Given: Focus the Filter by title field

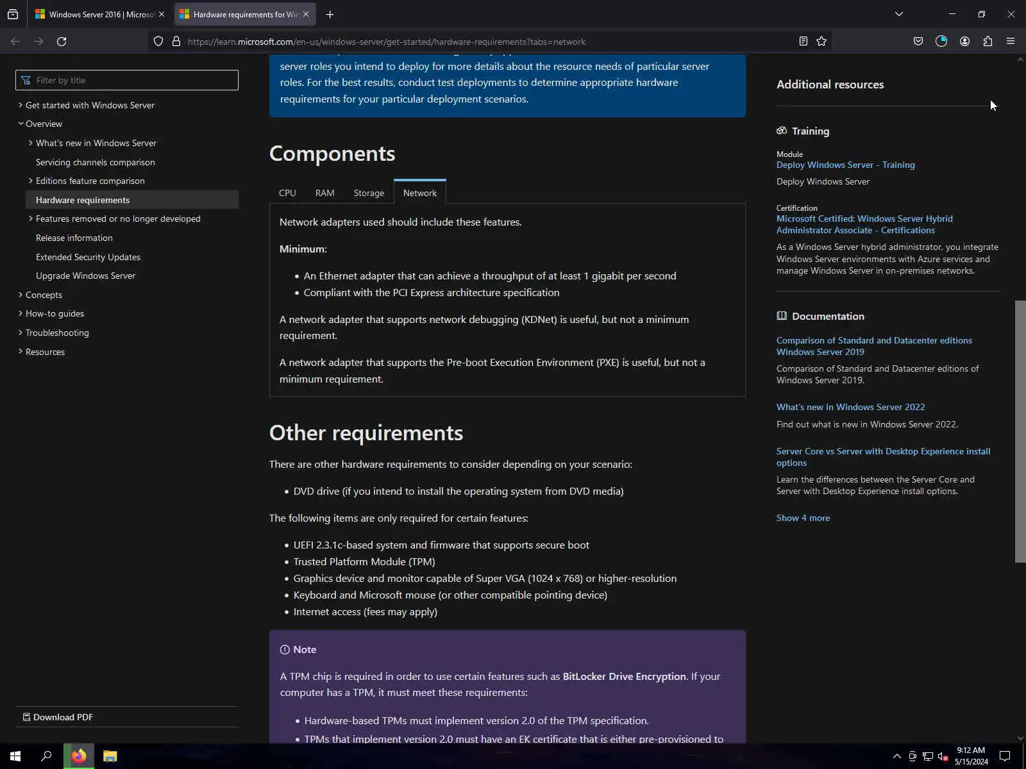Looking at the screenshot, I should [x=127, y=80].
